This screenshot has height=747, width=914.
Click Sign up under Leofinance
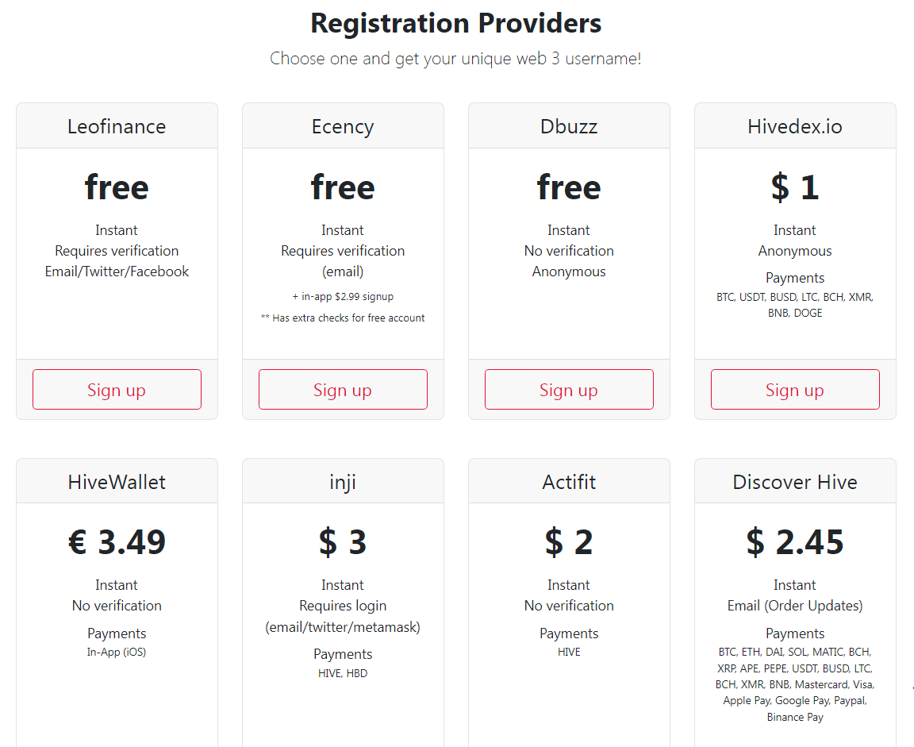click(x=117, y=390)
